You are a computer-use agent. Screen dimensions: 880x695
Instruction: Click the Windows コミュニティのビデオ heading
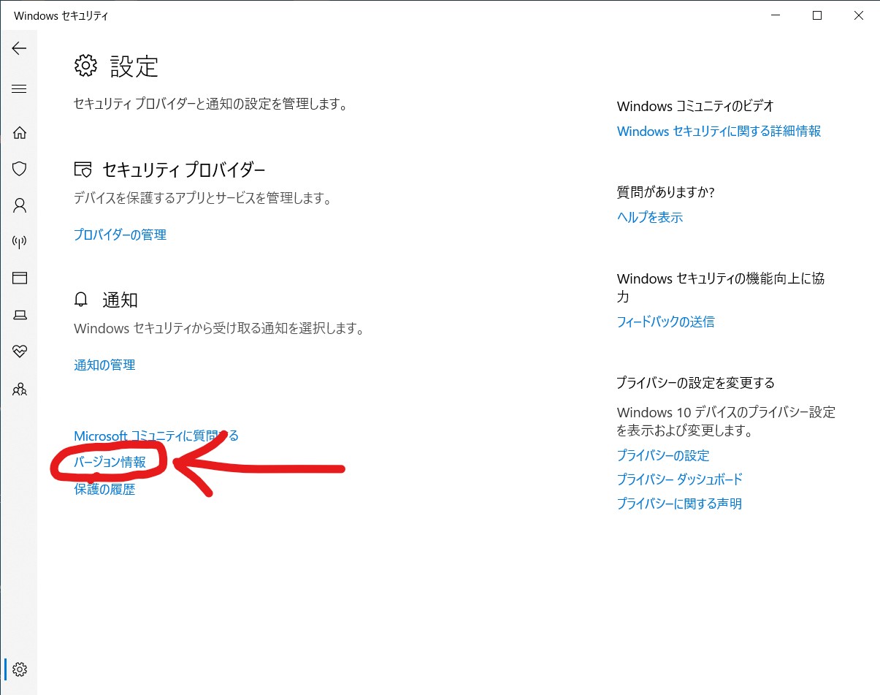pos(695,106)
